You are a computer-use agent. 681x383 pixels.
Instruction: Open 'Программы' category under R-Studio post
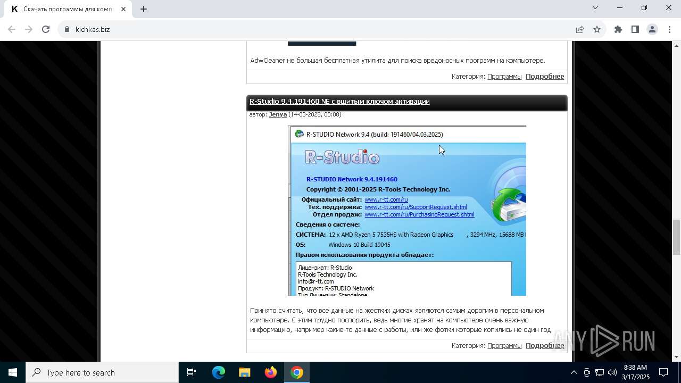[x=504, y=346]
